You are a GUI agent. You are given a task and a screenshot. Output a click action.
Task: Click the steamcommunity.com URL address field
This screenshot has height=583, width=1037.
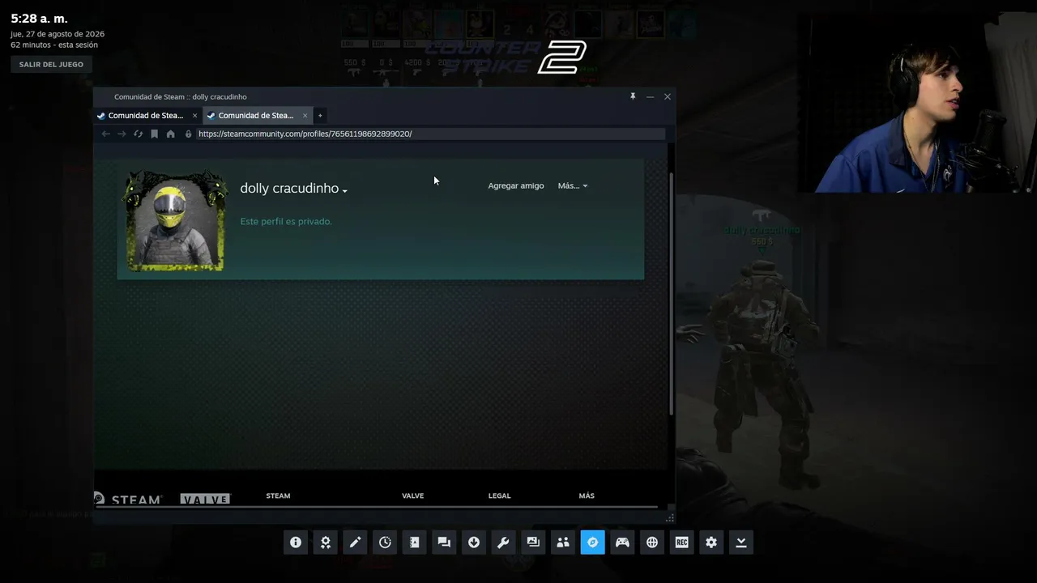pos(429,134)
